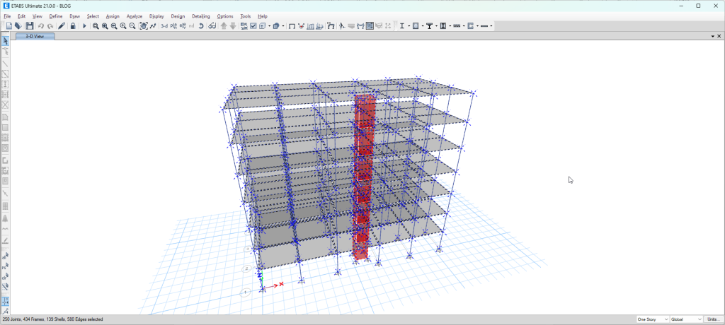Click the Units... button

712,319
